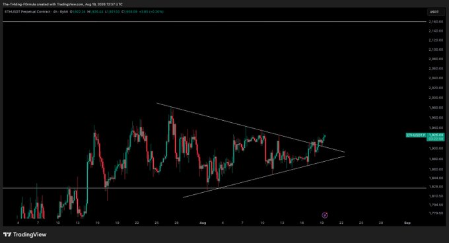Click the 2,140.00 price scale label
Viewport: 449px width, 243px height.
[x=436, y=31]
